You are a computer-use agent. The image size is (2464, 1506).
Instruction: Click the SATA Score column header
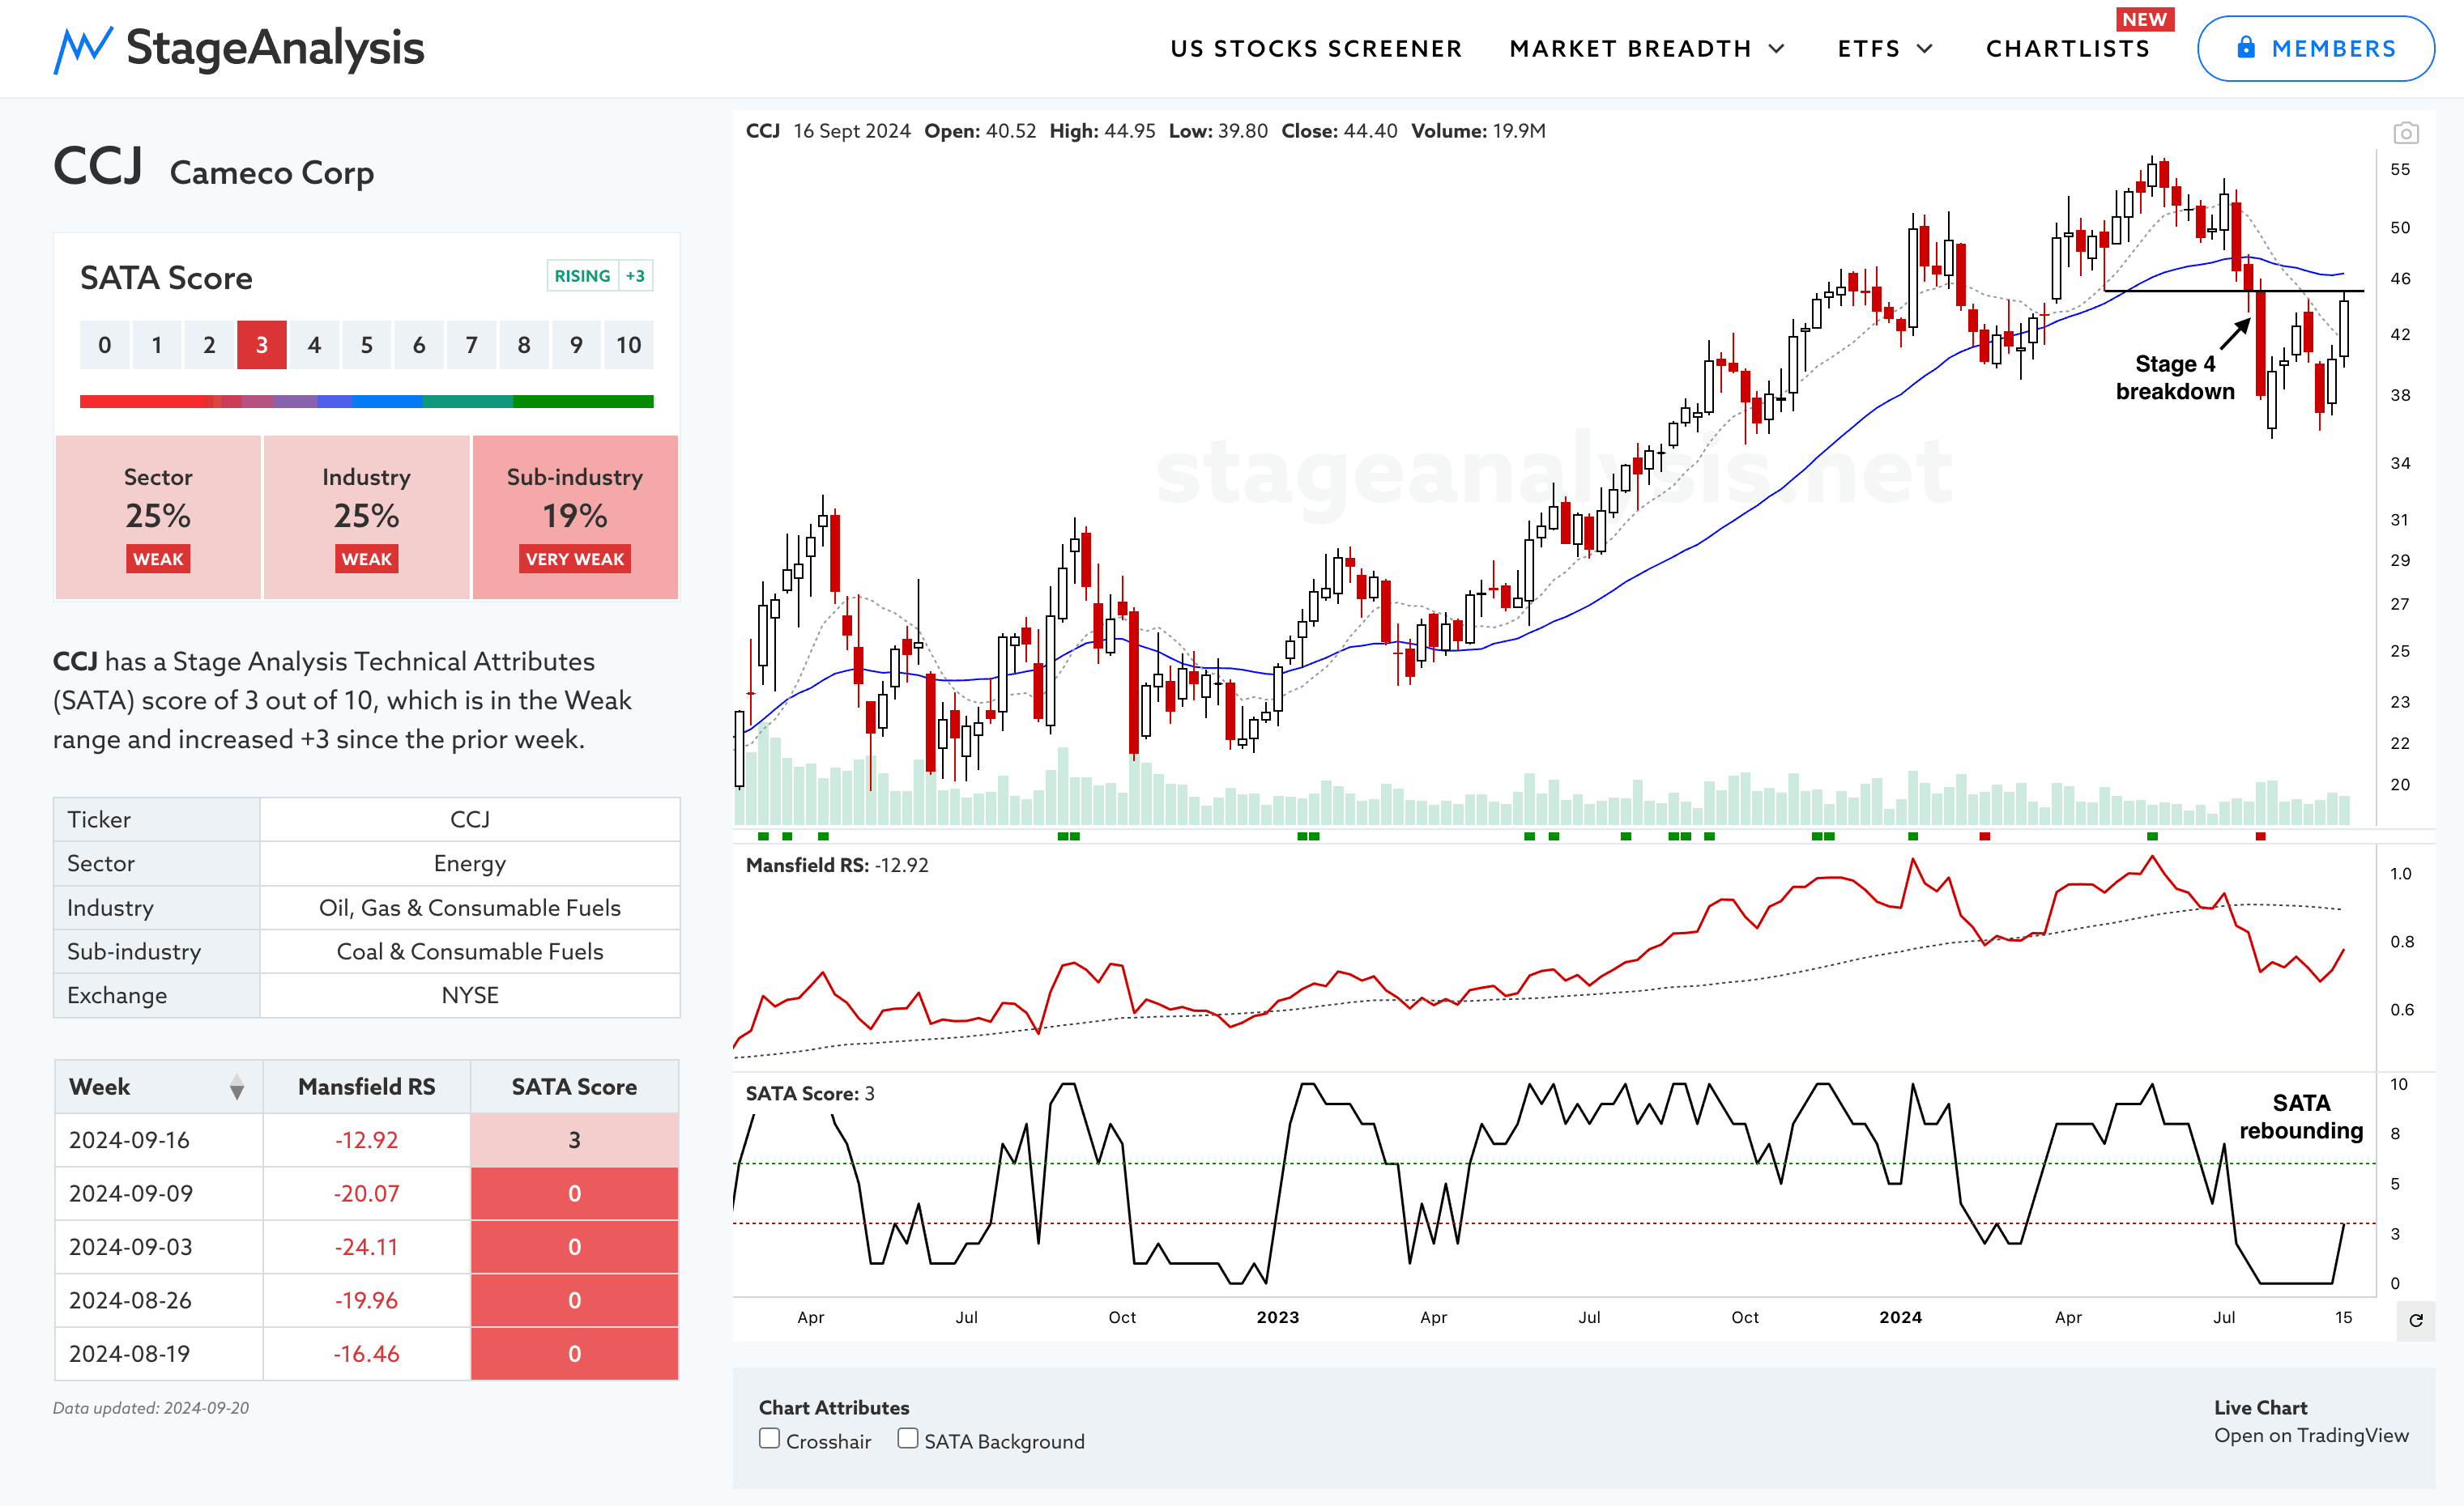[574, 1087]
